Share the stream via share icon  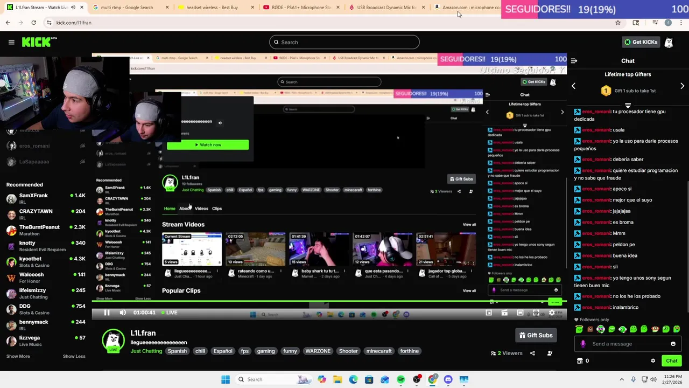(532, 354)
